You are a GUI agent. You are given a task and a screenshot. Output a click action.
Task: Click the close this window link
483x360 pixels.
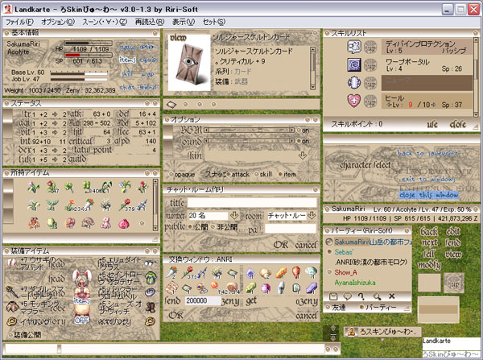click(x=428, y=195)
